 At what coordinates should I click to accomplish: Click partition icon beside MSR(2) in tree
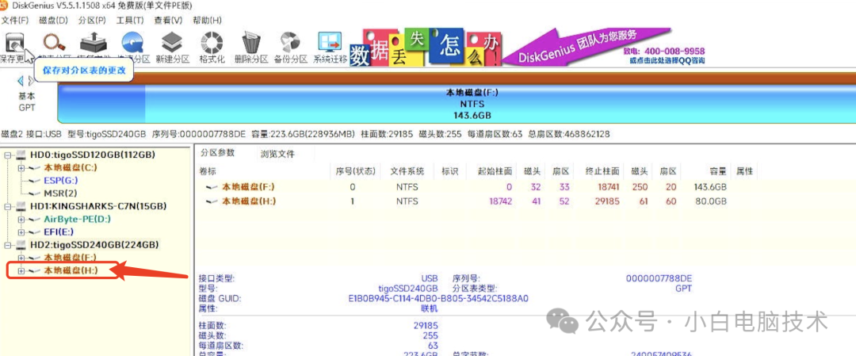pos(34,193)
